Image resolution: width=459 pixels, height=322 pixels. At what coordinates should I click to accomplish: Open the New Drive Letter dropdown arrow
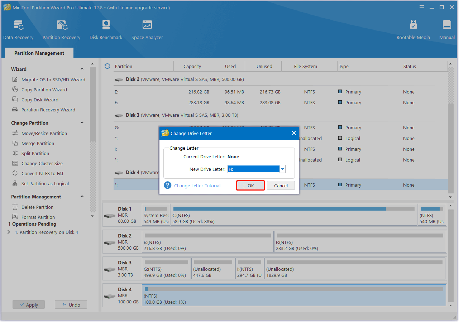[x=282, y=169]
